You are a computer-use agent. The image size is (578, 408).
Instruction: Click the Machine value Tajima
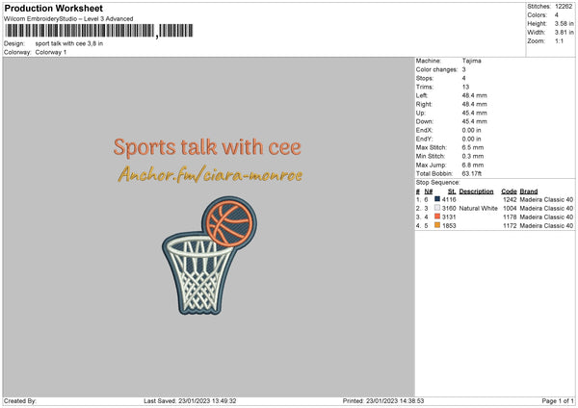coord(471,61)
